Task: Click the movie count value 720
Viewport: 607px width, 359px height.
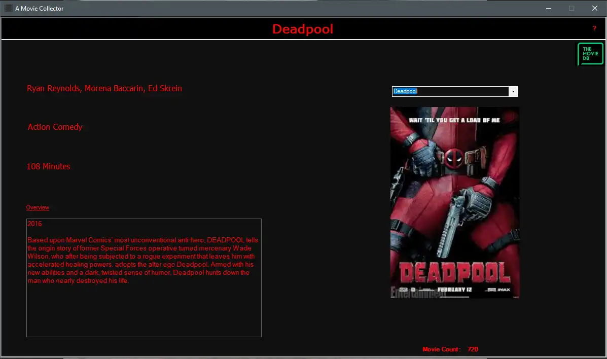Action: (x=473, y=349)
